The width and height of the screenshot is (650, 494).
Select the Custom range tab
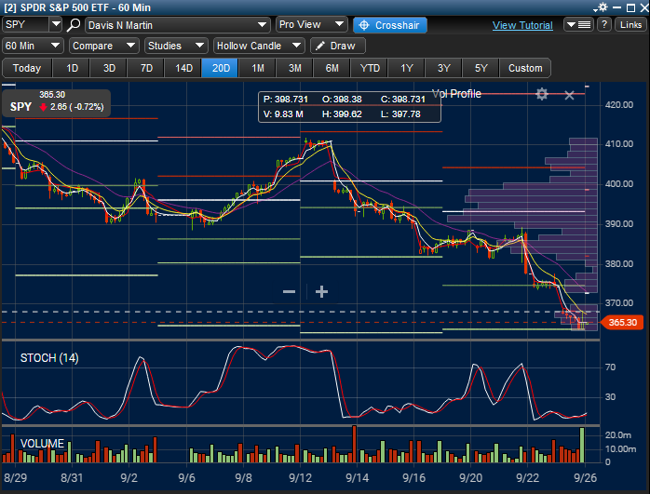coord(525,68)
